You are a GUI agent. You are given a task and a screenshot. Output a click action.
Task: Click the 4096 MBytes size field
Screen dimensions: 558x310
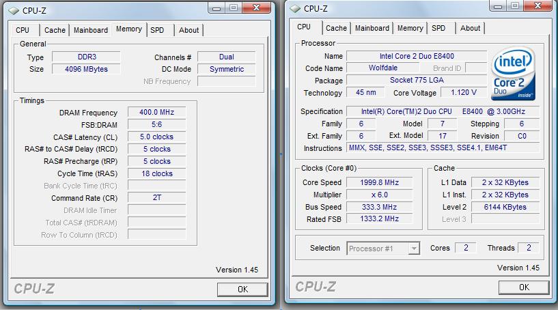click(x=87, y=69)
